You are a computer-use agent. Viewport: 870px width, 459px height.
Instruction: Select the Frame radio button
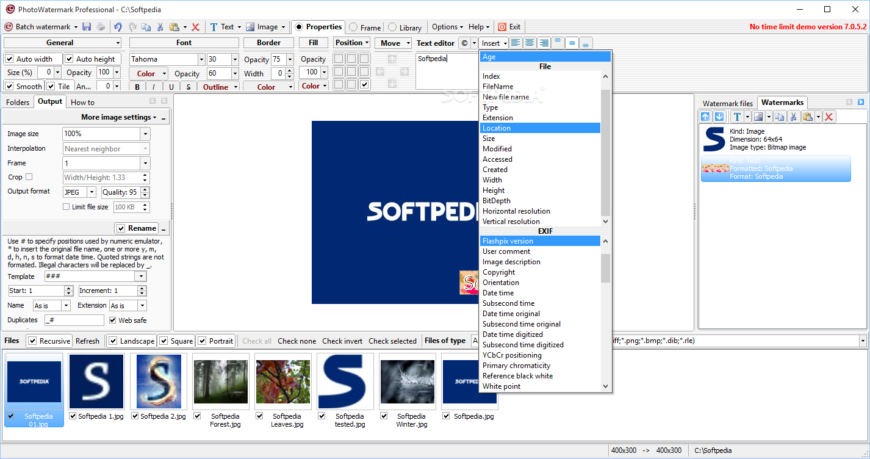click(x=353, y=27)
